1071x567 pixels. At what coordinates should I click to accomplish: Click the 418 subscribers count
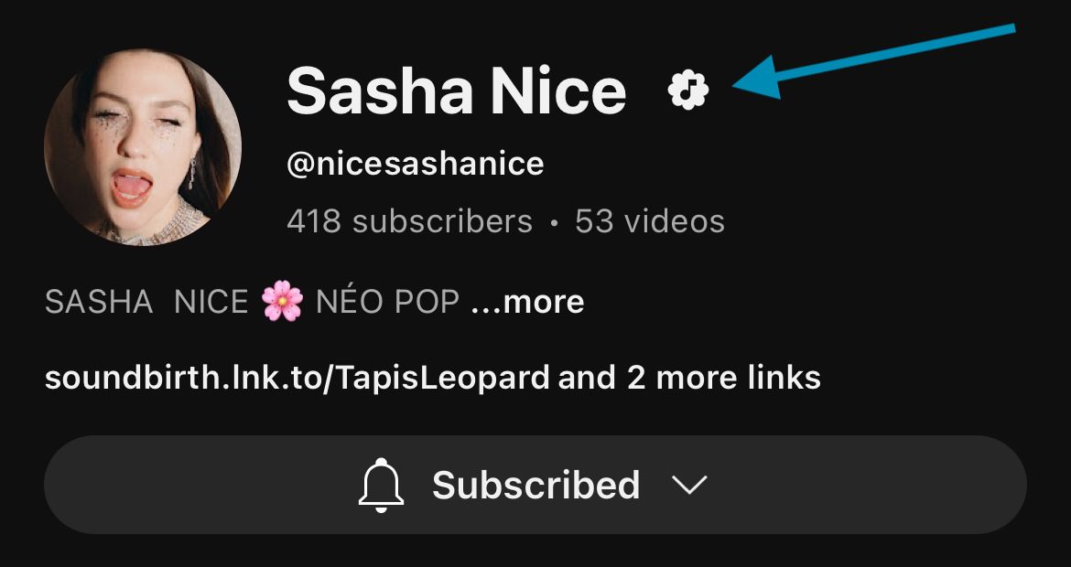click(409, 221)
